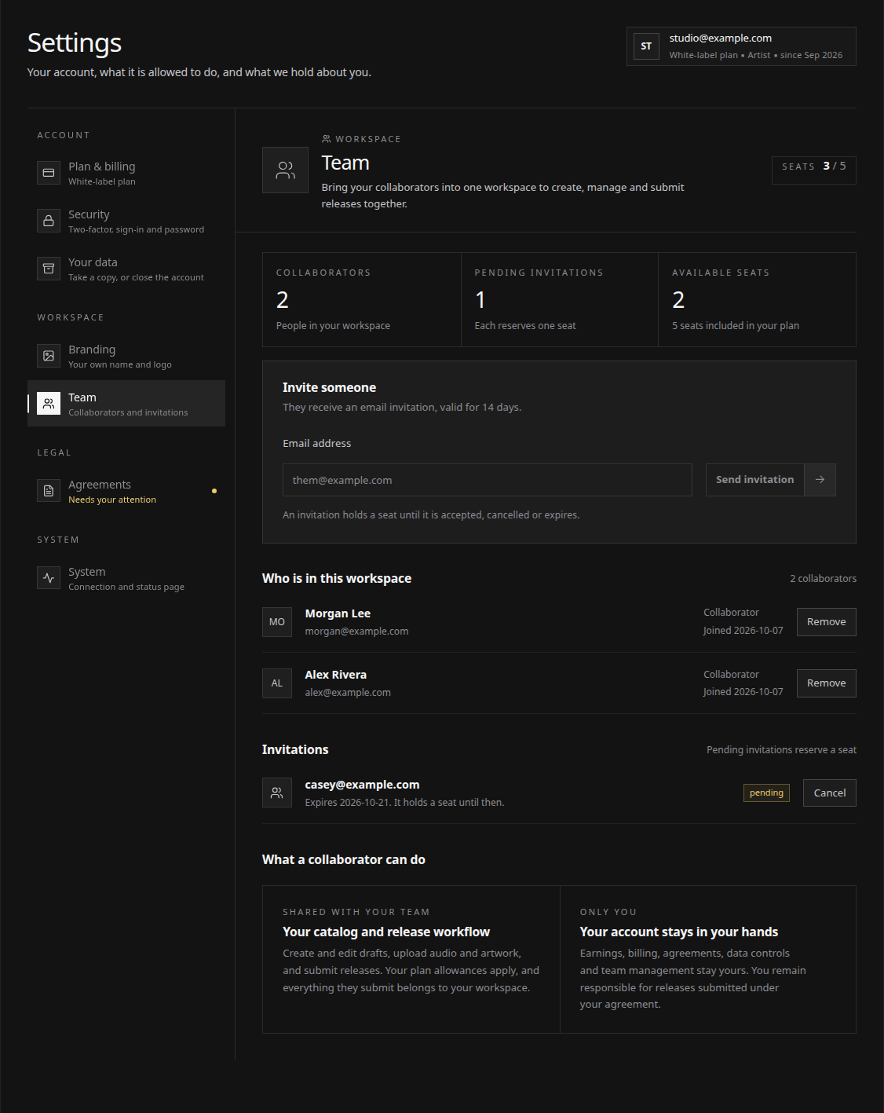Click the Email address input field

coord(487,480)
